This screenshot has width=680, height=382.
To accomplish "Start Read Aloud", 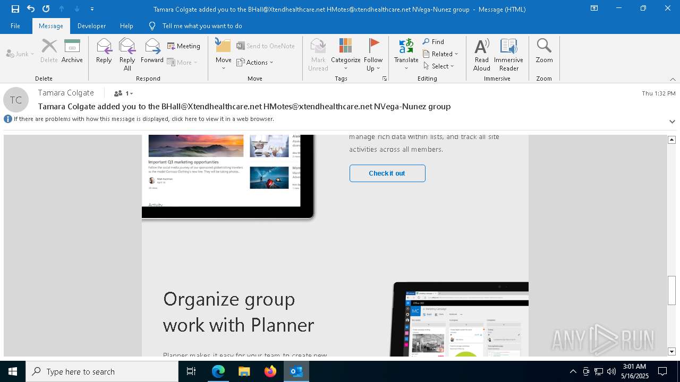I will 482,54.
